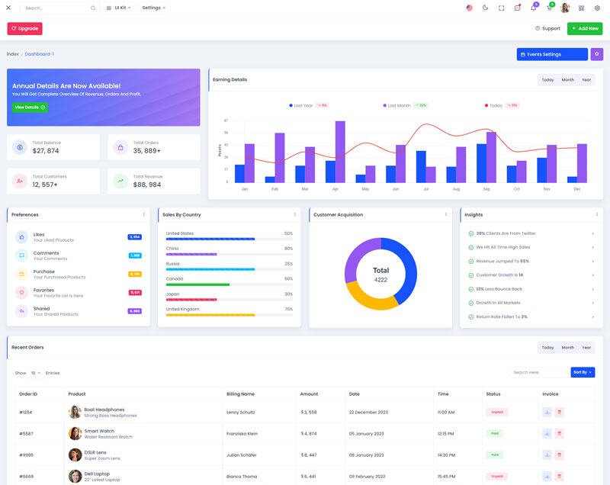Select the Year tab in Recent Orders
Image resolution: width=610 pixels, height=485 pixels.
[586, 347]
